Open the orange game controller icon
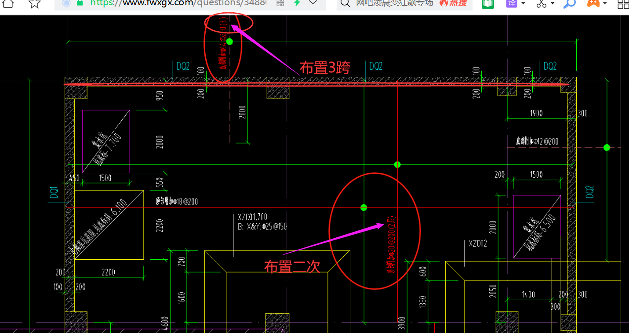629x333 pixels. point(593,4)
